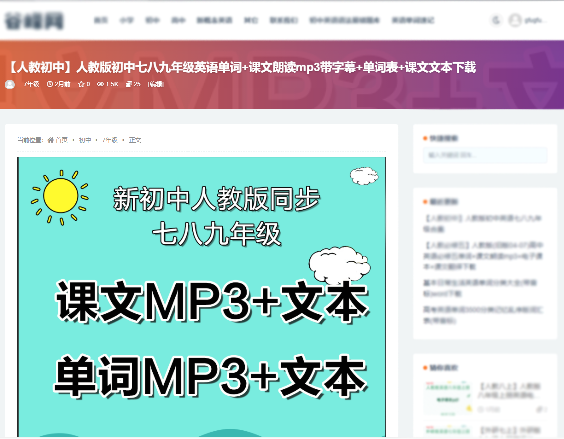Click the eye views icon showing 1.5K
The image size is (564, 439).
point(100,84)
